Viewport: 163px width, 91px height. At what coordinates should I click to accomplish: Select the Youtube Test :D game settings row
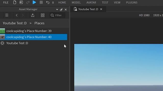(34, 43)
